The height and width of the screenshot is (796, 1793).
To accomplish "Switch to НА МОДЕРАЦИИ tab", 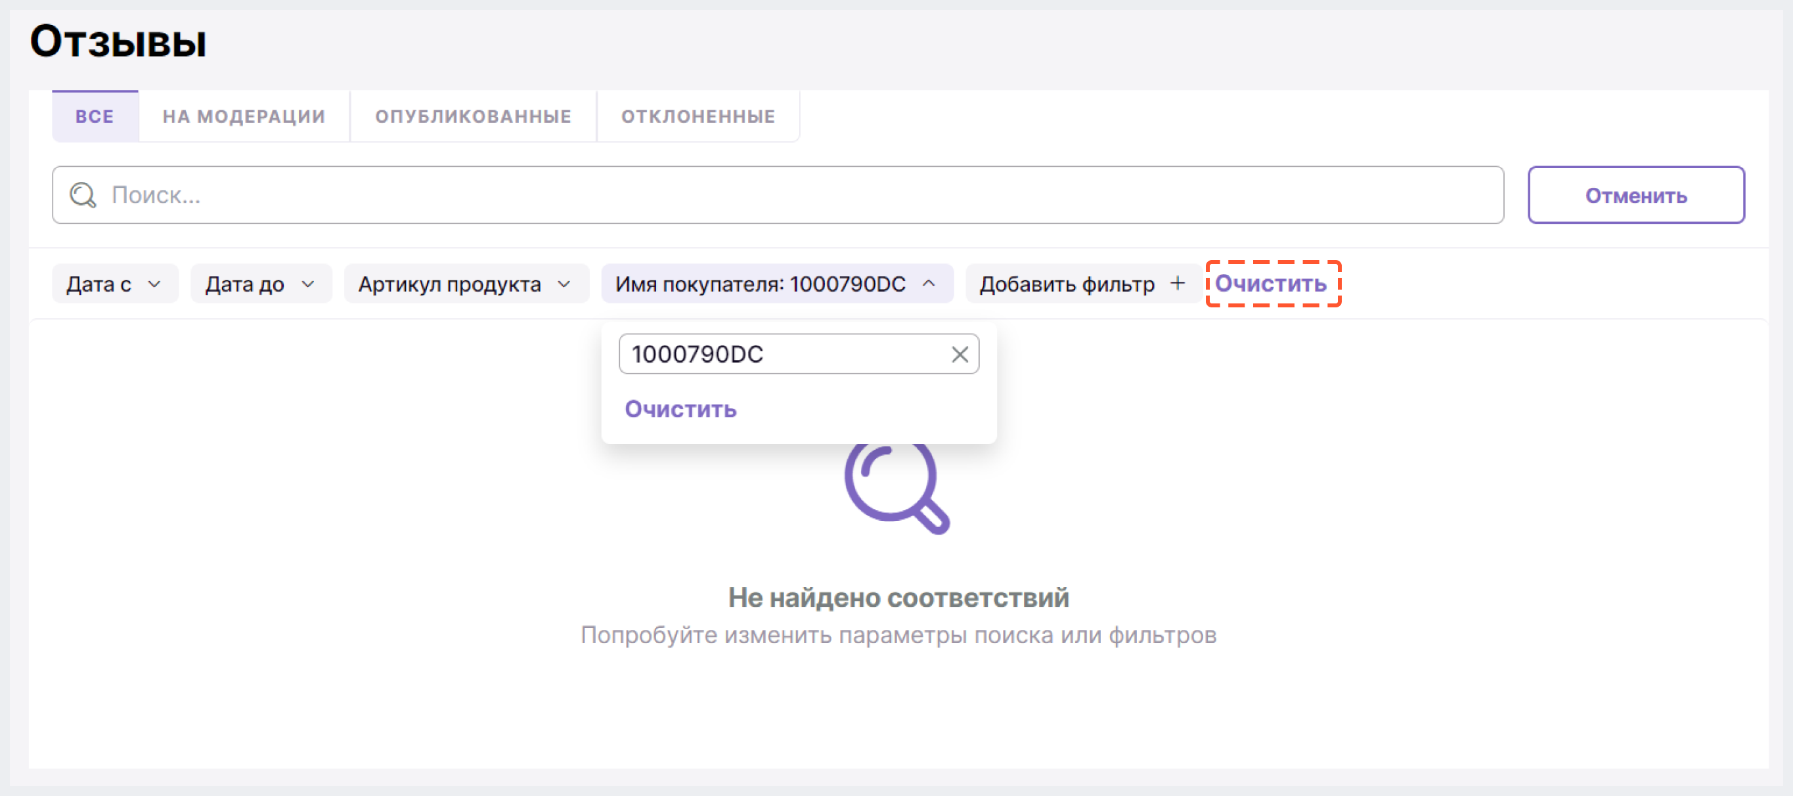I will point(244,116).
